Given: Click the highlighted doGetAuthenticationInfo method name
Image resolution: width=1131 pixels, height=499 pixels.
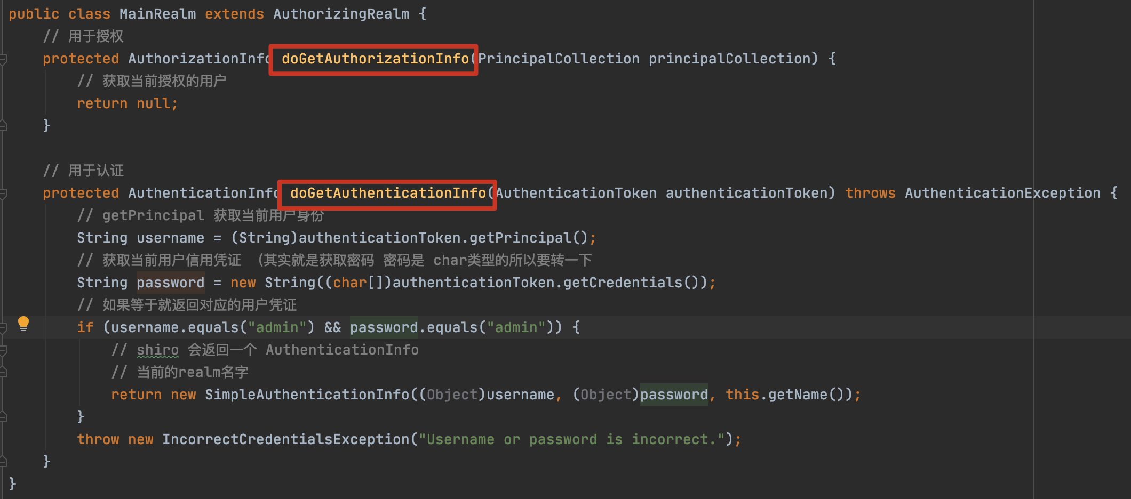Looking at the screenshot, I should [x=388, y=194].
